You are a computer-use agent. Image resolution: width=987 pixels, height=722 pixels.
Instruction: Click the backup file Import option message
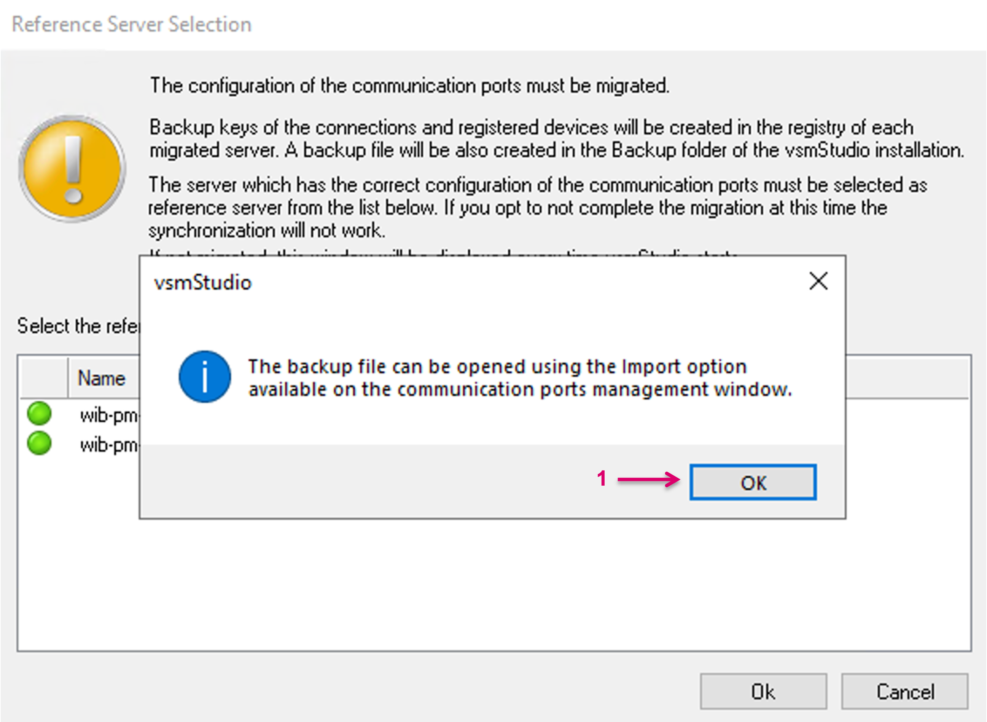point(519,378)
